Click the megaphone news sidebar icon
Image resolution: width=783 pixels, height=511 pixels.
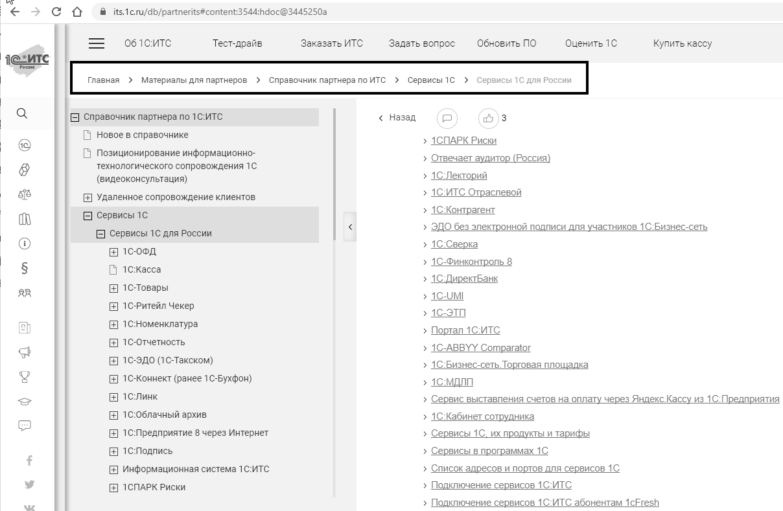25,352
